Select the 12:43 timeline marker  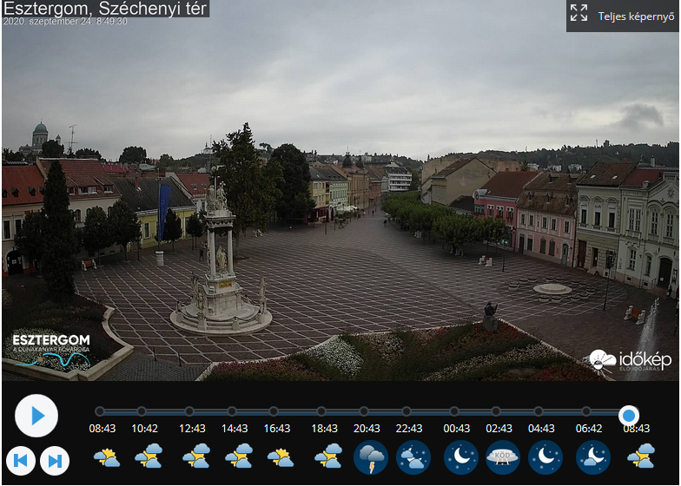[189, 411]
